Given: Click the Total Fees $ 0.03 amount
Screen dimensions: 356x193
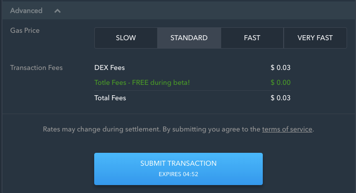Looking at the screenshot, I should pos(281,98).
